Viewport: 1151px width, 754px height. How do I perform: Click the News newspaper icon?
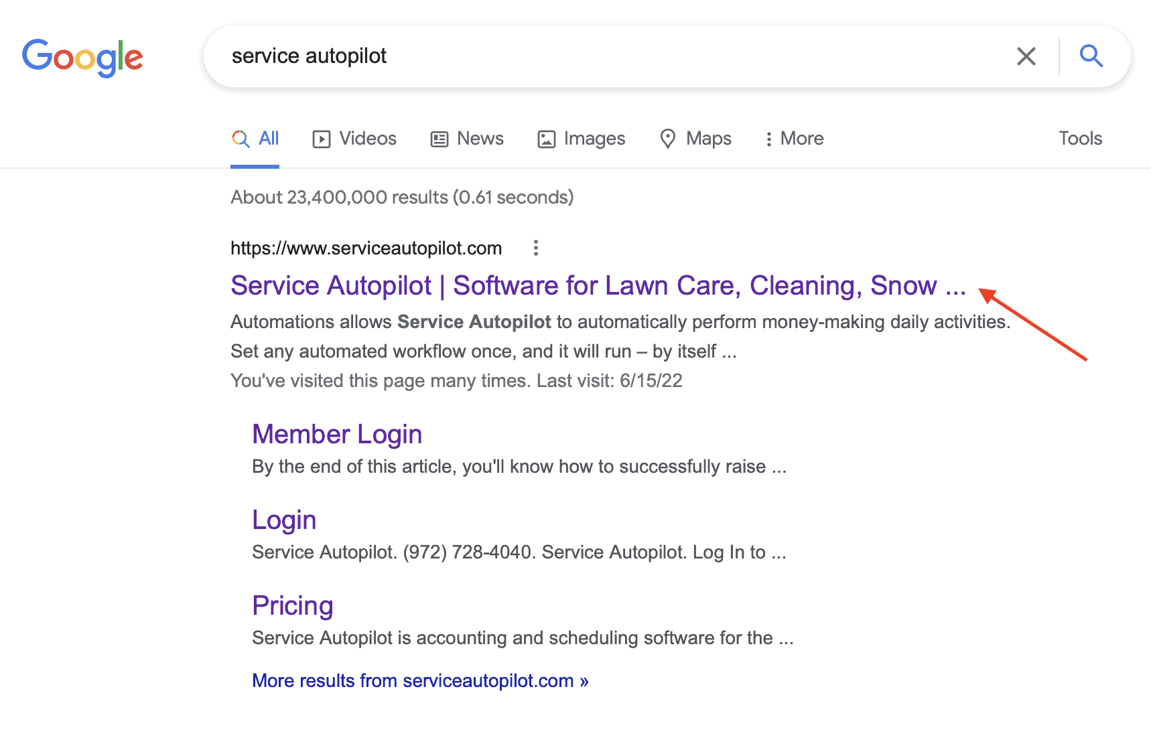point(439,139)
